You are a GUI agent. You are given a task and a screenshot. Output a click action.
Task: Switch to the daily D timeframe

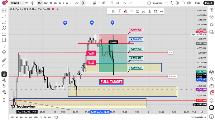63,3
